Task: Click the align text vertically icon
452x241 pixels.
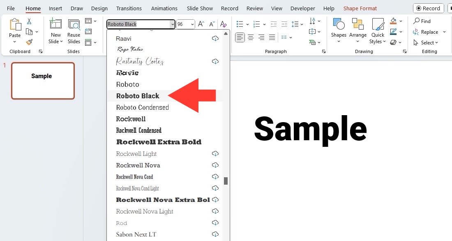Action: pyautogui.click(x=312, y=31)
